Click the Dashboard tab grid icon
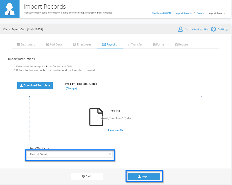 (19, 44)
